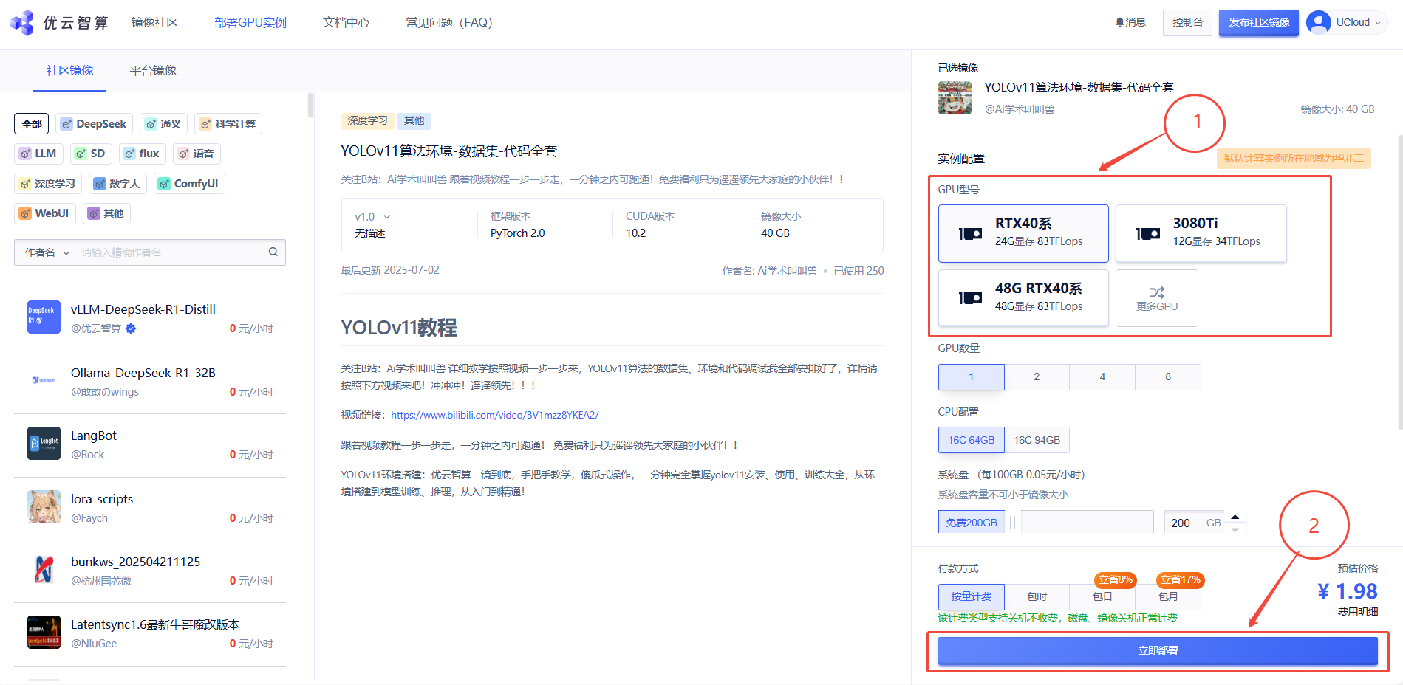Open the bilibili video link
Image resolution: width=1403 pixels, height=685 pixels.
pos(494,415)
